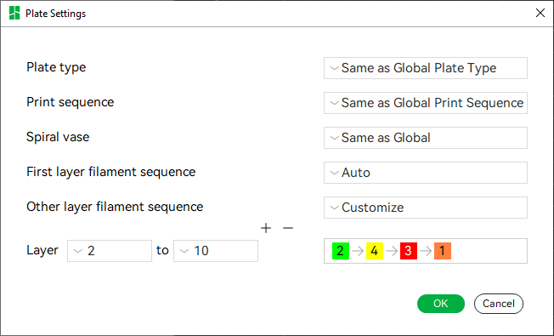The width and height of the screenshot is (554, 336).
Task: Select green filament swatch number 2
Action: 341,251
